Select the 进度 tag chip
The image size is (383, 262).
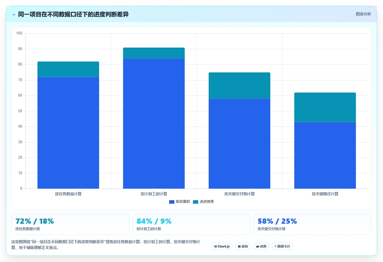[261, 246]
